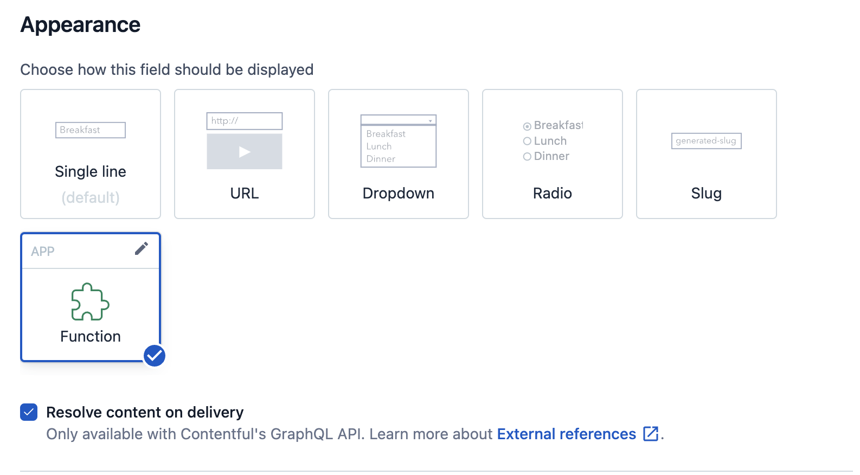Viewport: 860px width, 475px height.
Task: Select the Function app appearance label
Action: pos(91,336)
